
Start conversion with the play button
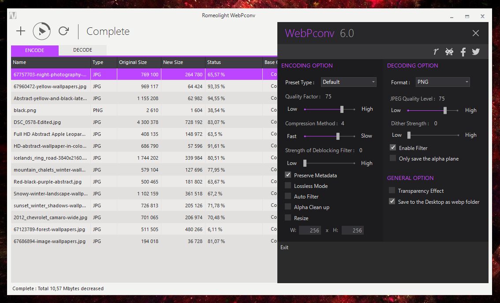42,31
